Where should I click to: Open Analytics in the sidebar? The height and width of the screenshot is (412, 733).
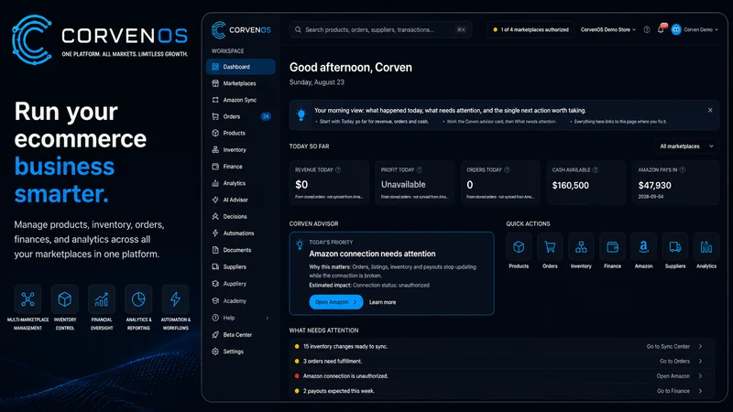tap(241, 184)
